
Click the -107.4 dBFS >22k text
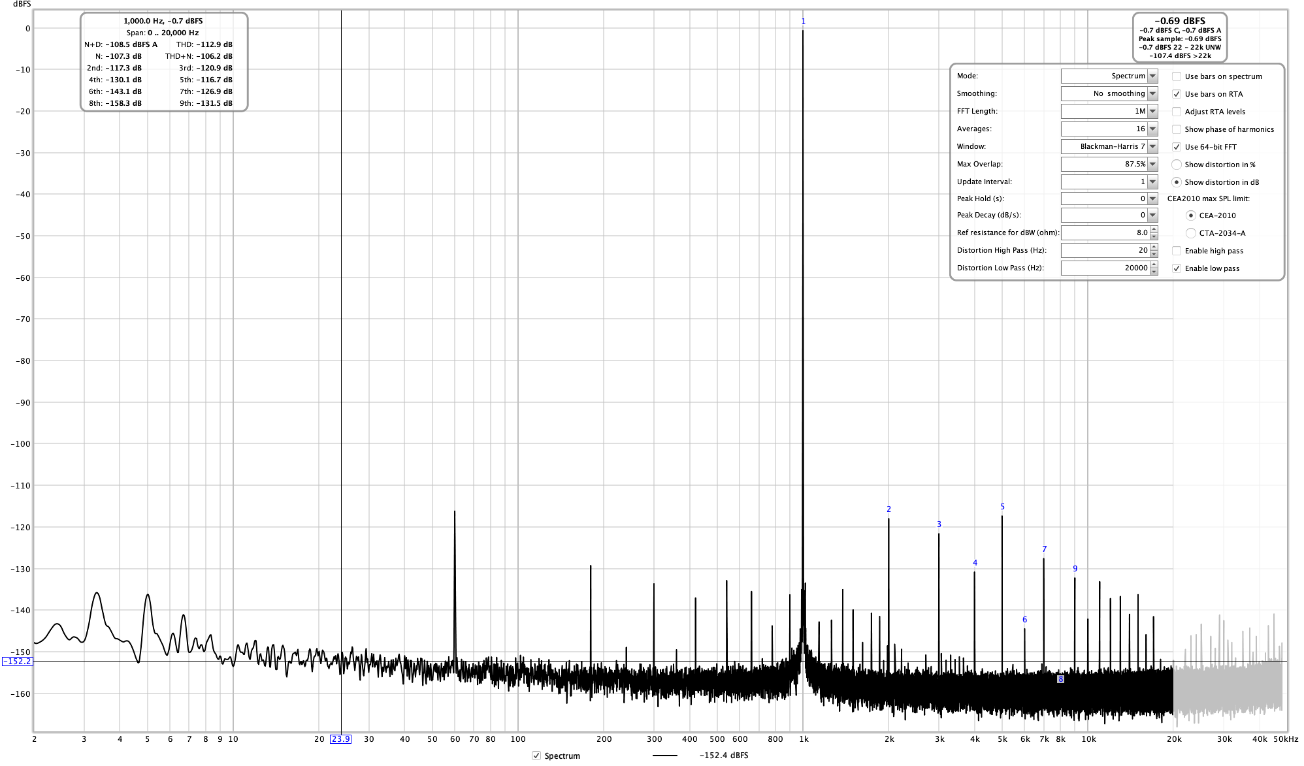coord(1181,56)
